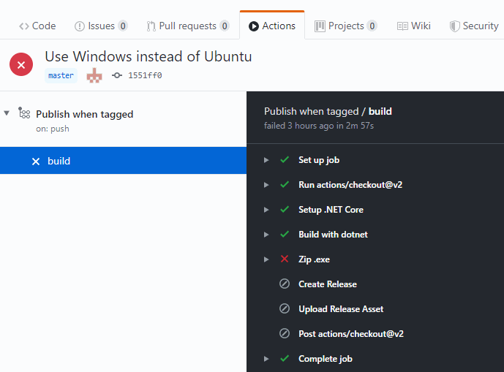The width and height of the screenshot is (504, 372).
Task: Expand the Setup .NET Core step
Action: tap(266, 210)
